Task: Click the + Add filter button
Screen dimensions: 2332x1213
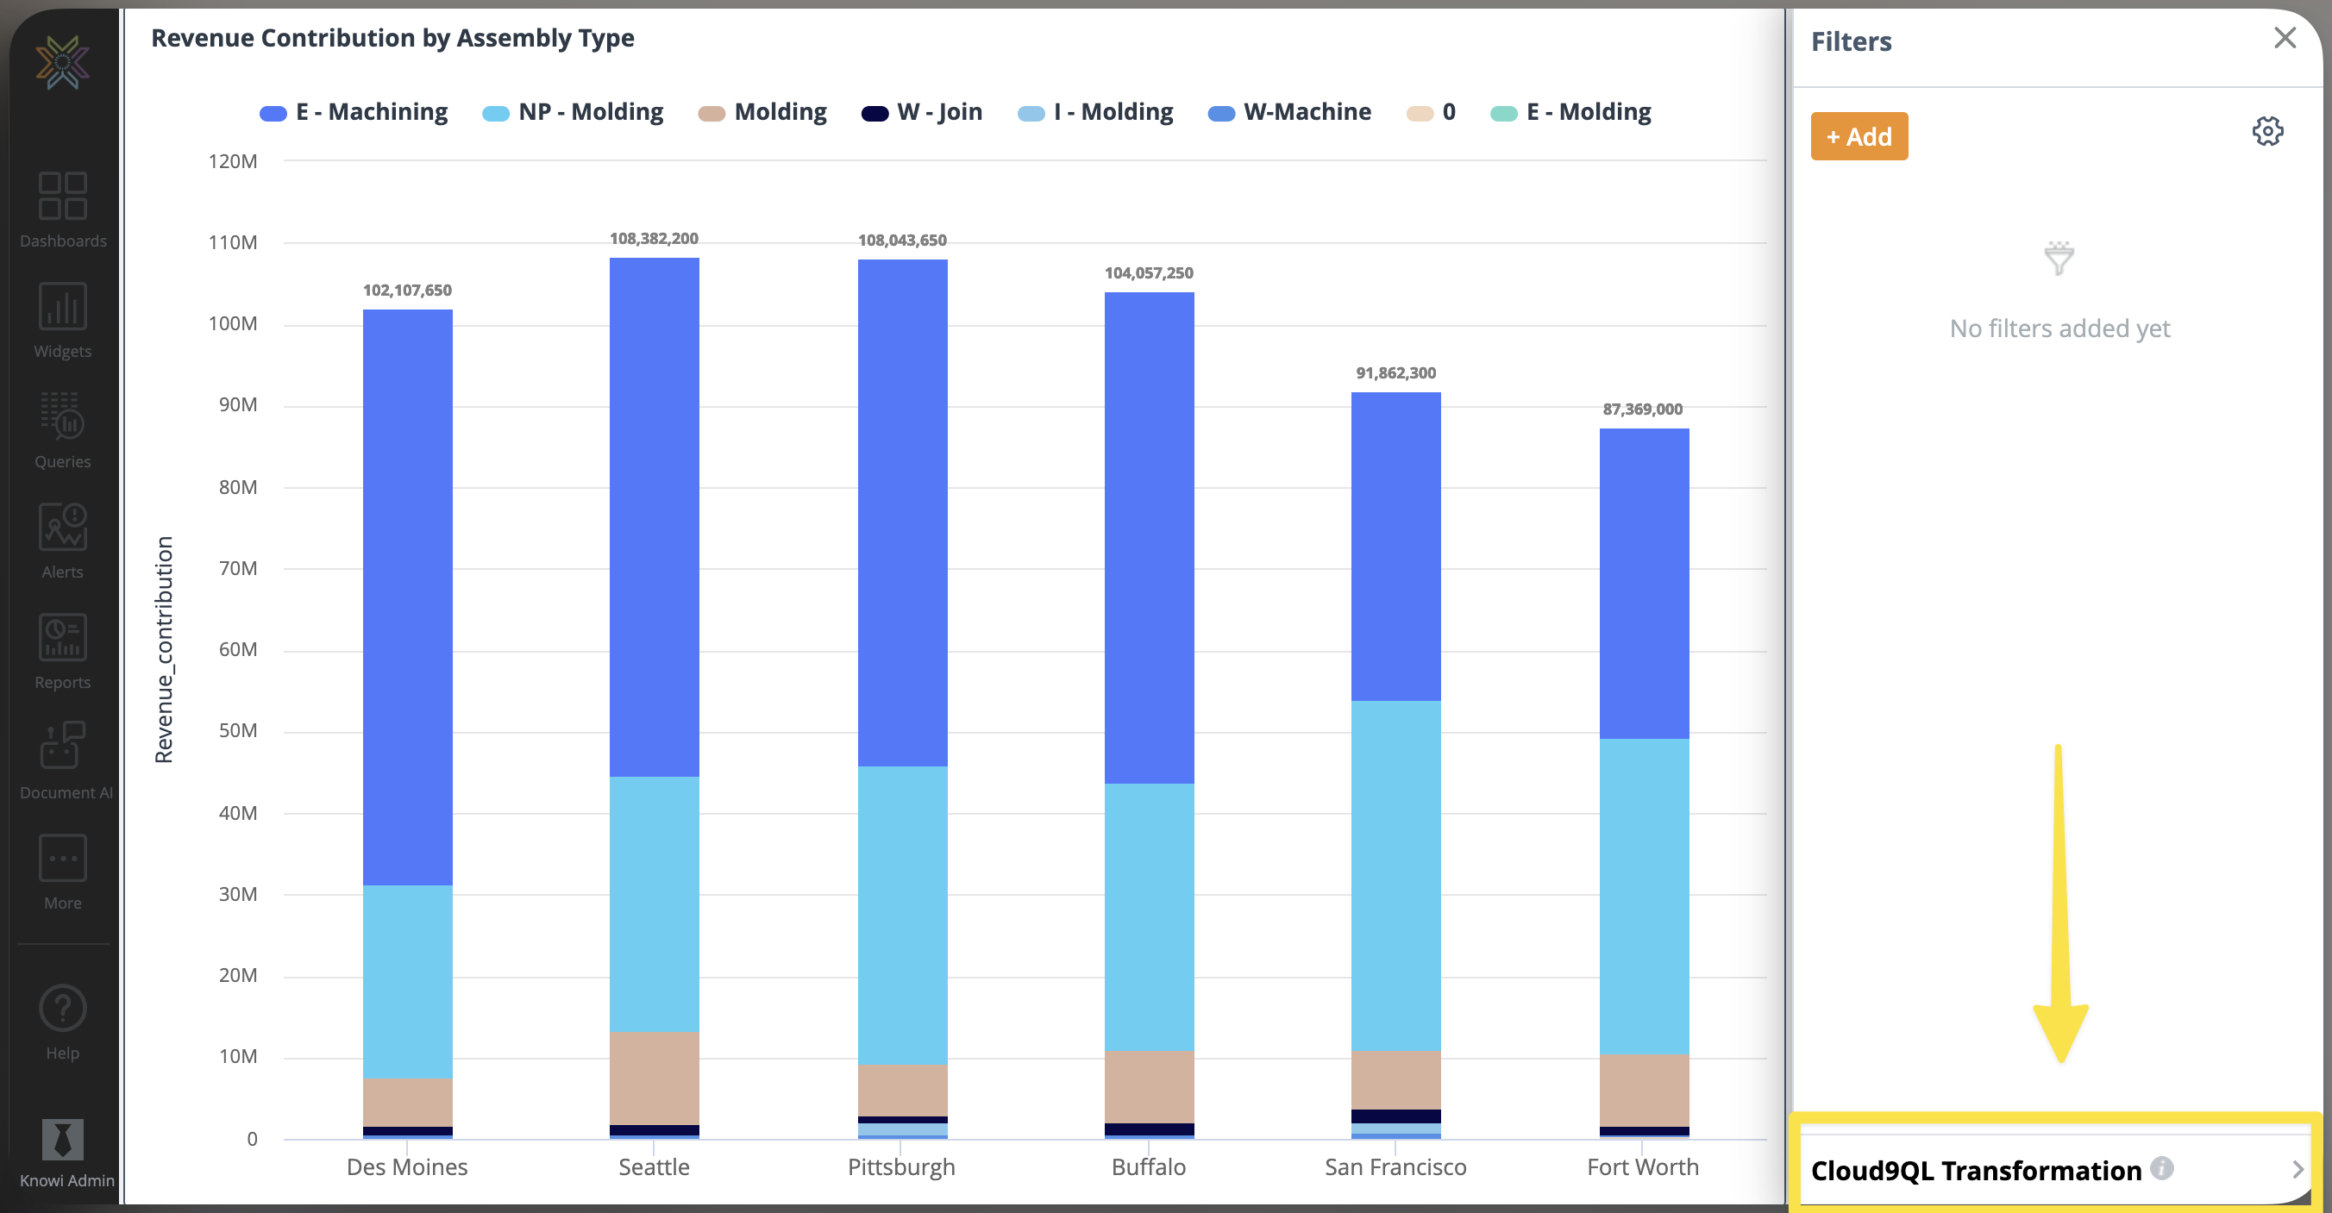Action: tap(1859, 136)
